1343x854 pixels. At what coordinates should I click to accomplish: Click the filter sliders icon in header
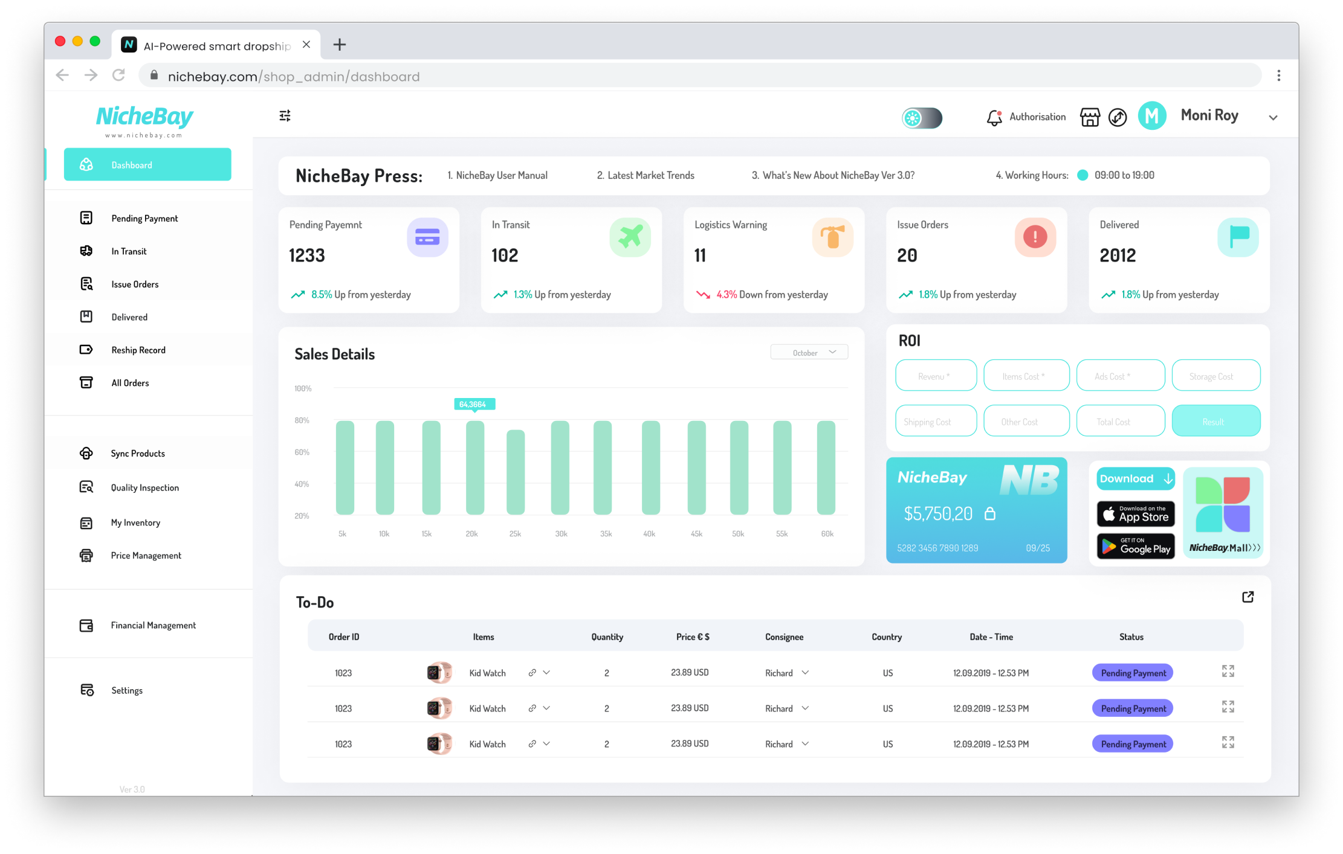(285, 115)
